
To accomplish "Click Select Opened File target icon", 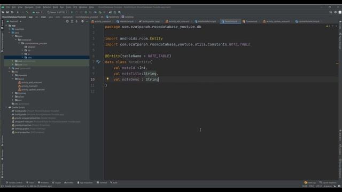I will [67, 21].
